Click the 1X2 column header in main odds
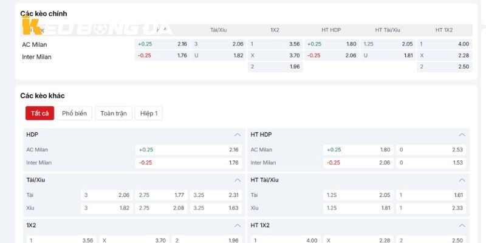 [x=275, y=30]
